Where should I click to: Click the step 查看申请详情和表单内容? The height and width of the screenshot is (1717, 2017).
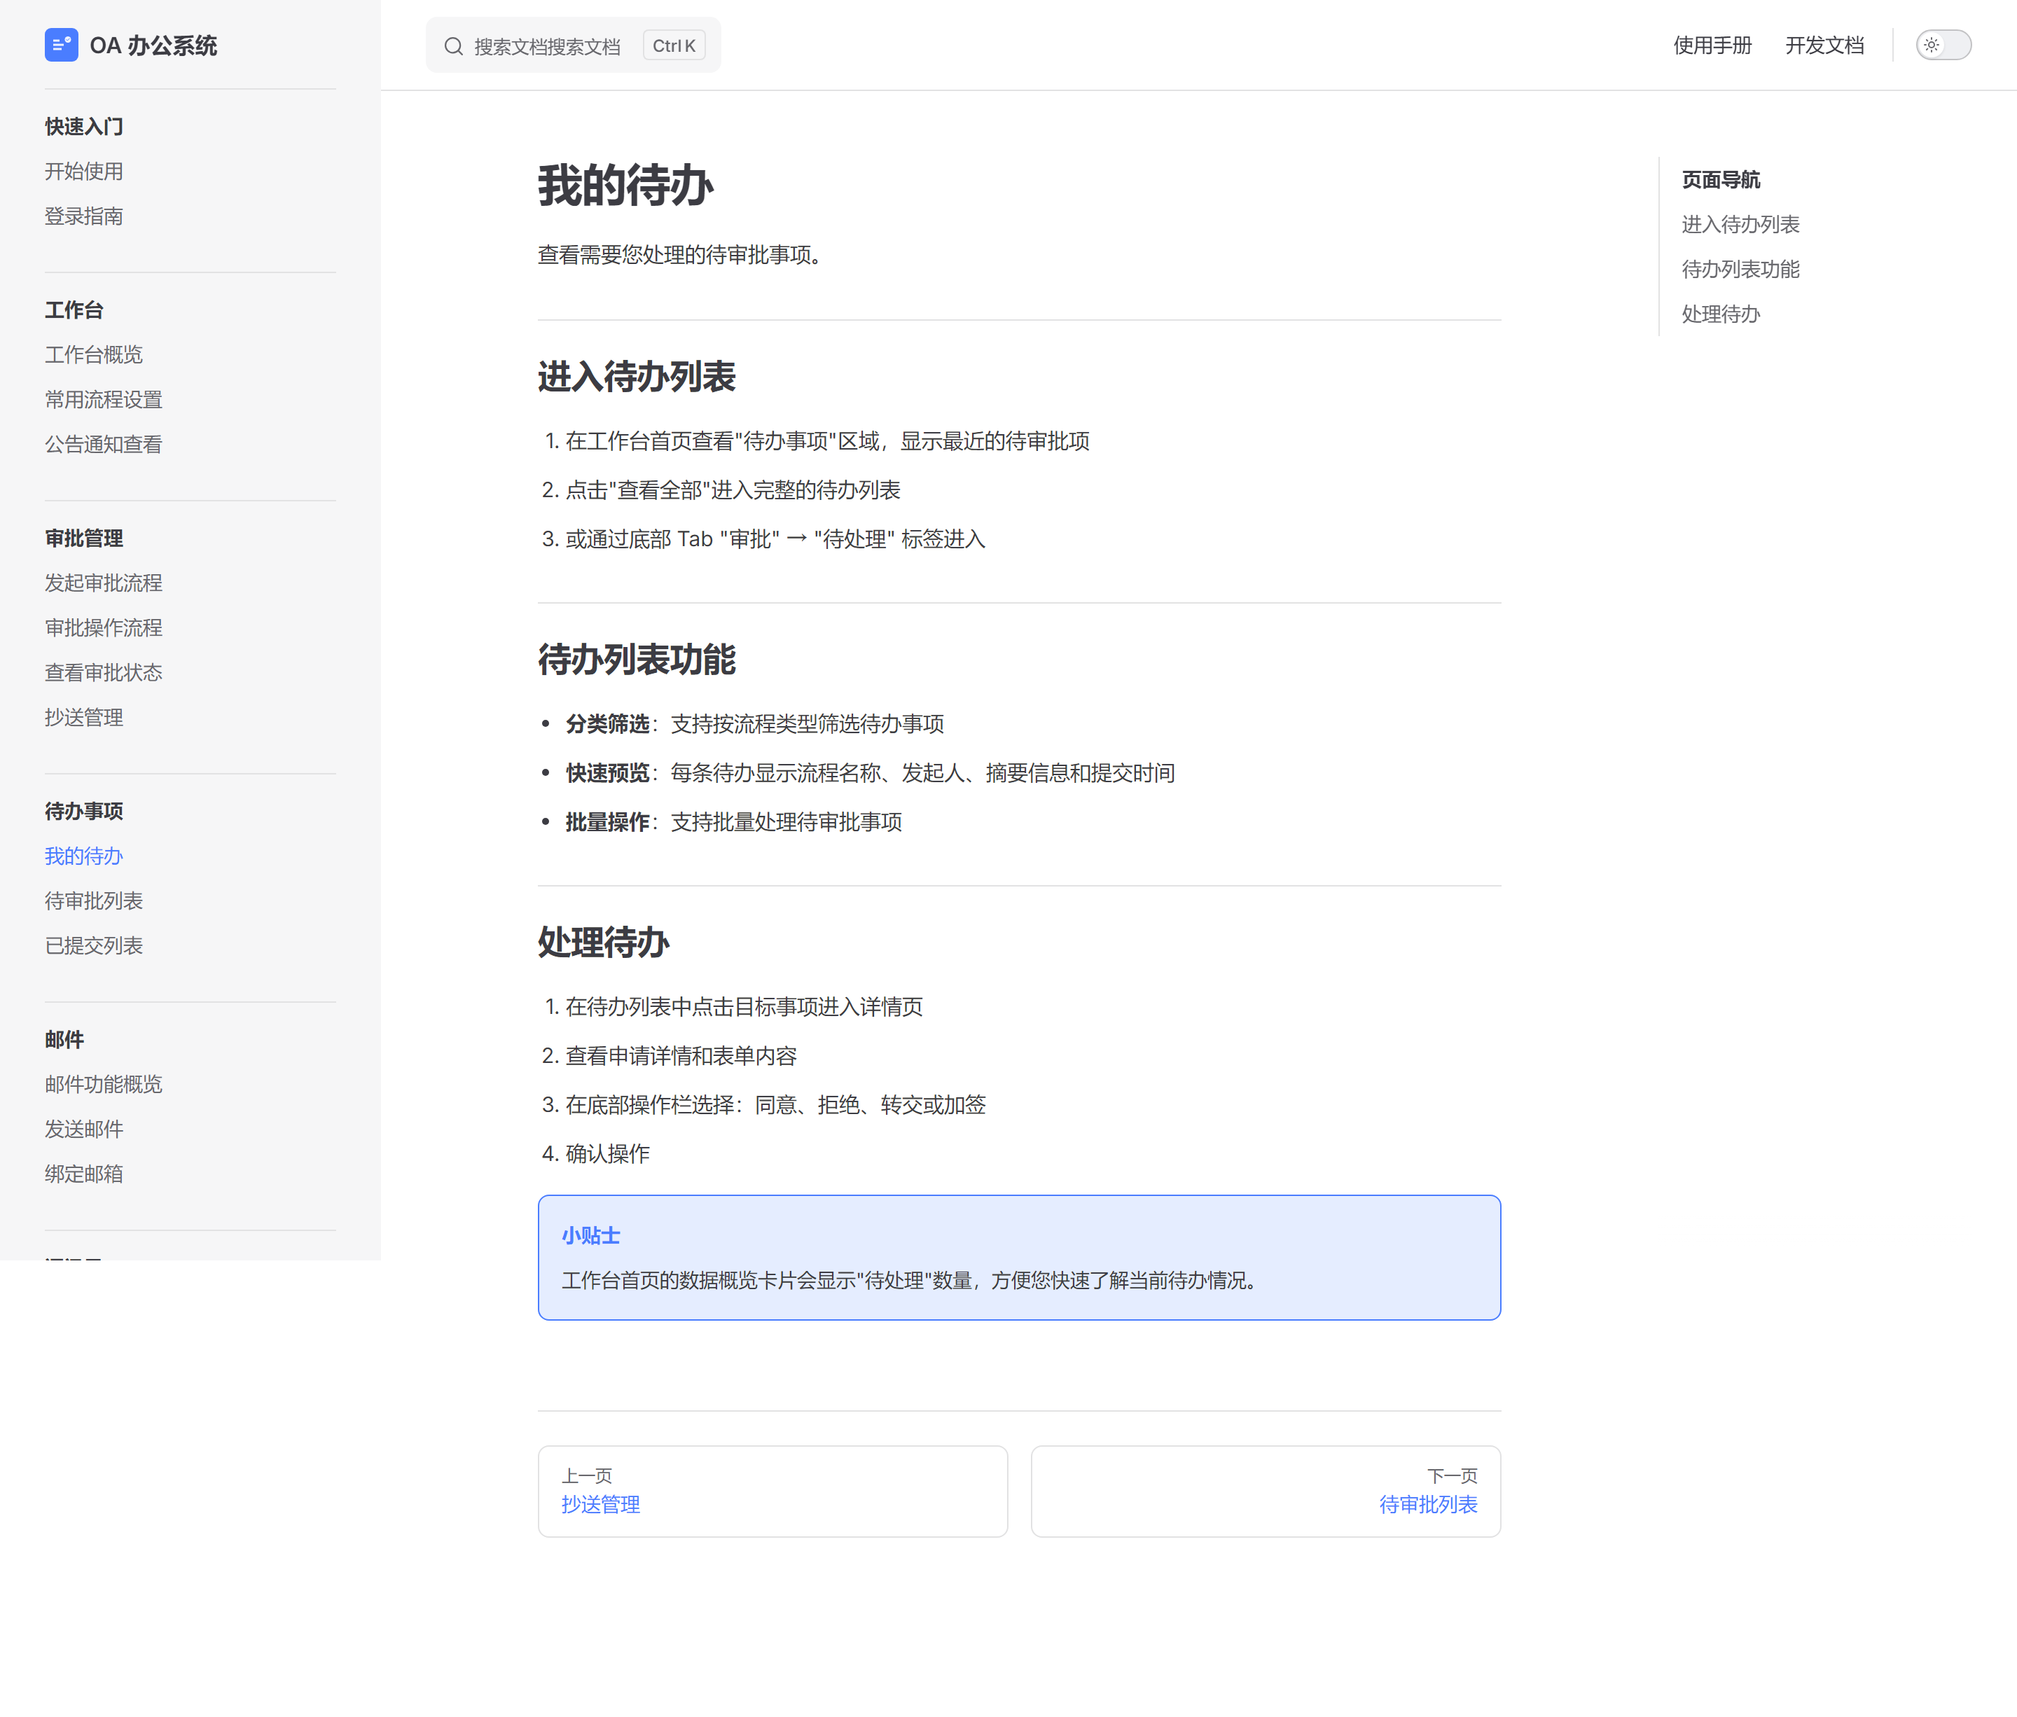pyautogui.click(x=681, y=1056)
